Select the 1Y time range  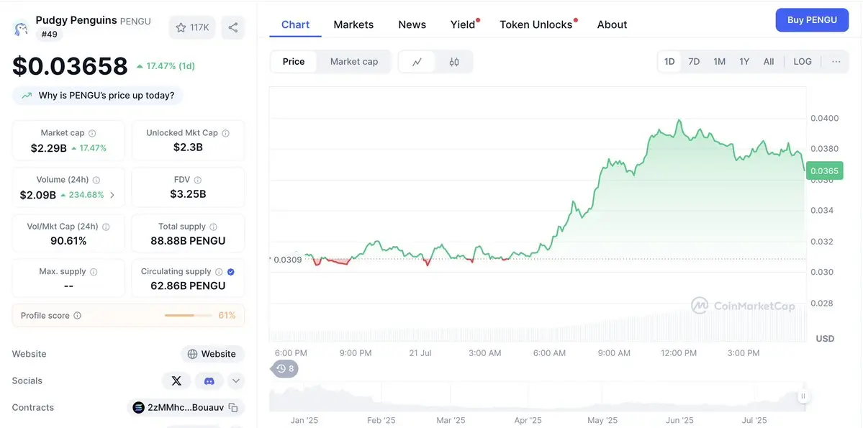click(x=744, y=62)
